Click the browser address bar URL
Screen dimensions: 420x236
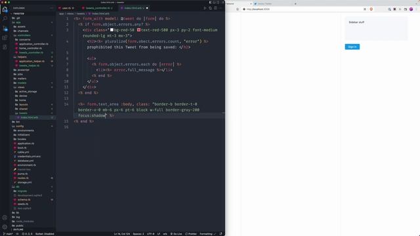[258, 9]
